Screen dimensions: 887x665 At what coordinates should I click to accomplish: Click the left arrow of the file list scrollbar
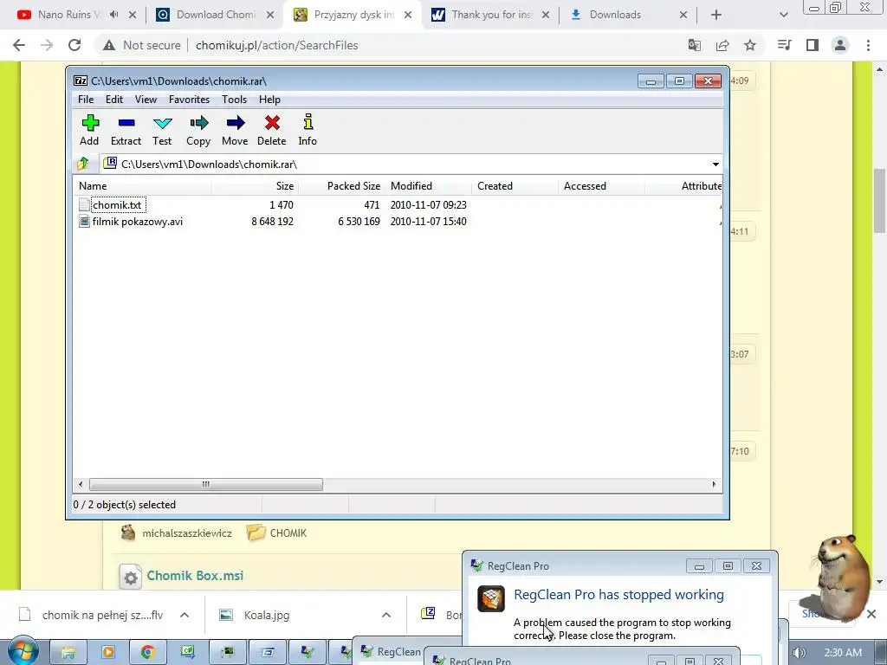(81, 484)
